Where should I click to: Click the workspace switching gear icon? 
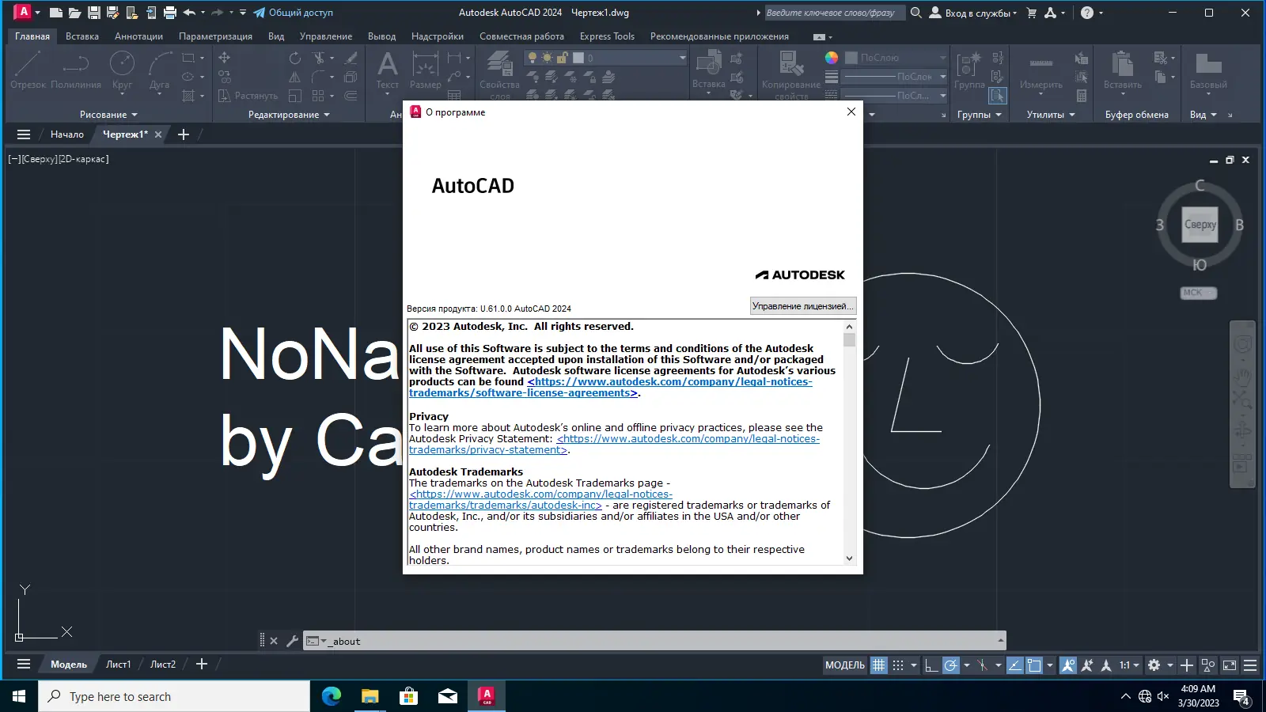1154,665
